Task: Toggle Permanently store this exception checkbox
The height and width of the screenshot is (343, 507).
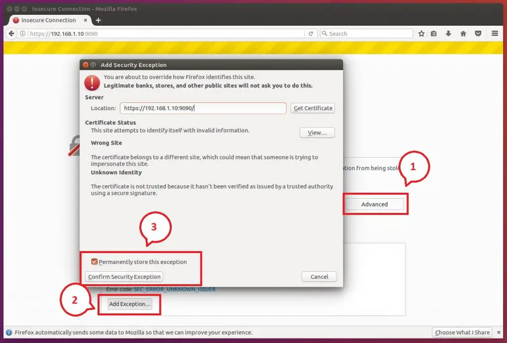Action: (94, 261)
